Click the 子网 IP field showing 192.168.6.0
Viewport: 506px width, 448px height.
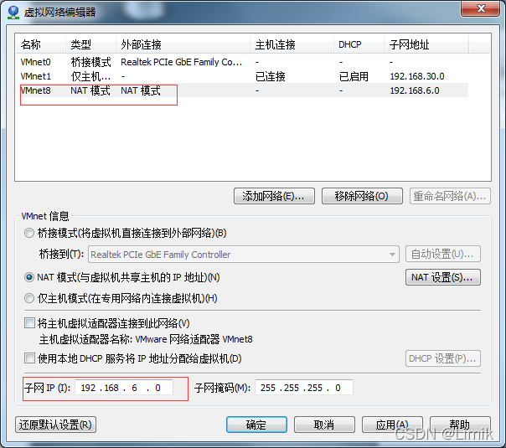(x=124, y=388)
